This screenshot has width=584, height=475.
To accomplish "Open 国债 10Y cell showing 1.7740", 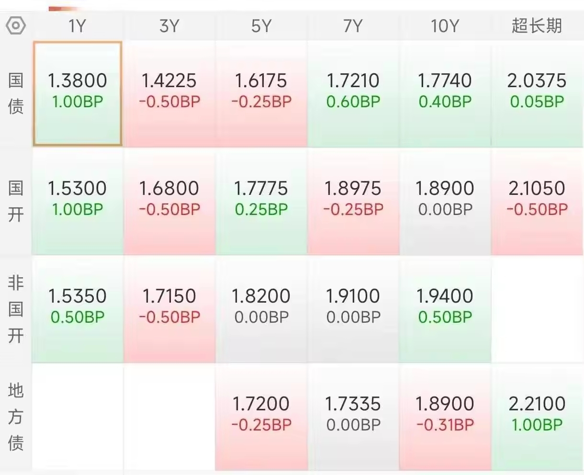I will click(445, 93).
